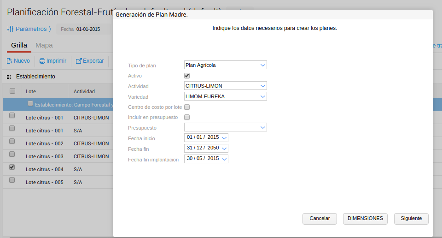This screenshot has height=238, width=442.
Task: Open the DIMENSIONES dialog button
Action: 365,219
